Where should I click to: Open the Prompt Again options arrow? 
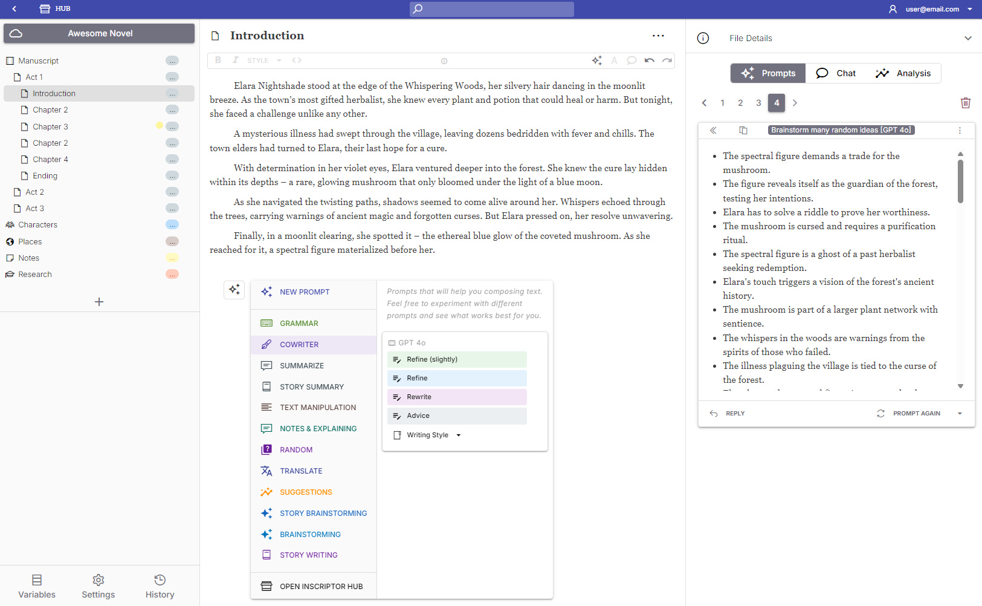point(960,413)
